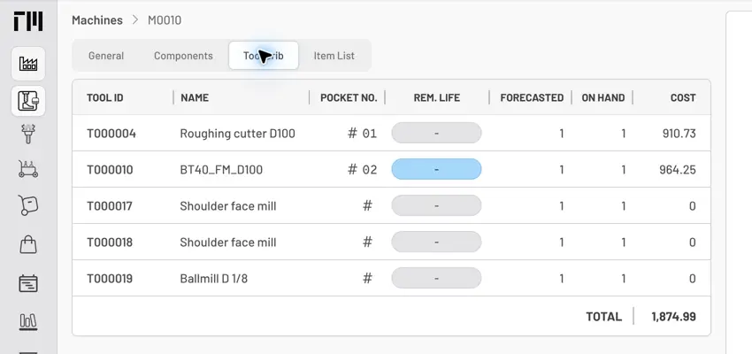Screen dimensions: 752x354
Task: Click on-hand quantity for BT40_FM_D100
Action: pos(623,170)
